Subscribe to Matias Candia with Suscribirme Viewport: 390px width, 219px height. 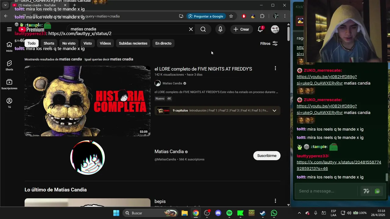point(267,156)
